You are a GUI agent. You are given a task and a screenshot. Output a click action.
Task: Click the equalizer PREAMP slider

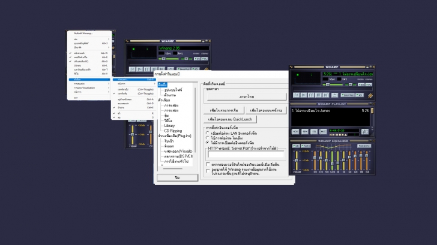point(297,161)
